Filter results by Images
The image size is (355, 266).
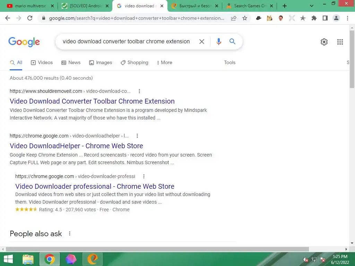101,62
